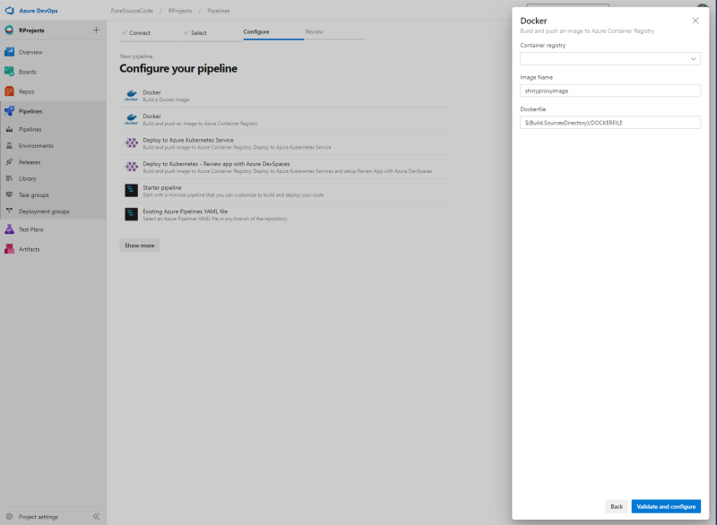Select Deploy to Azure Kubernetes Service template
This screenshot has height=525, width=717.
(x=283, y=143)
